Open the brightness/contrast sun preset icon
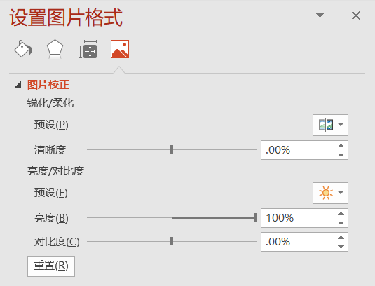 point(326,193)
